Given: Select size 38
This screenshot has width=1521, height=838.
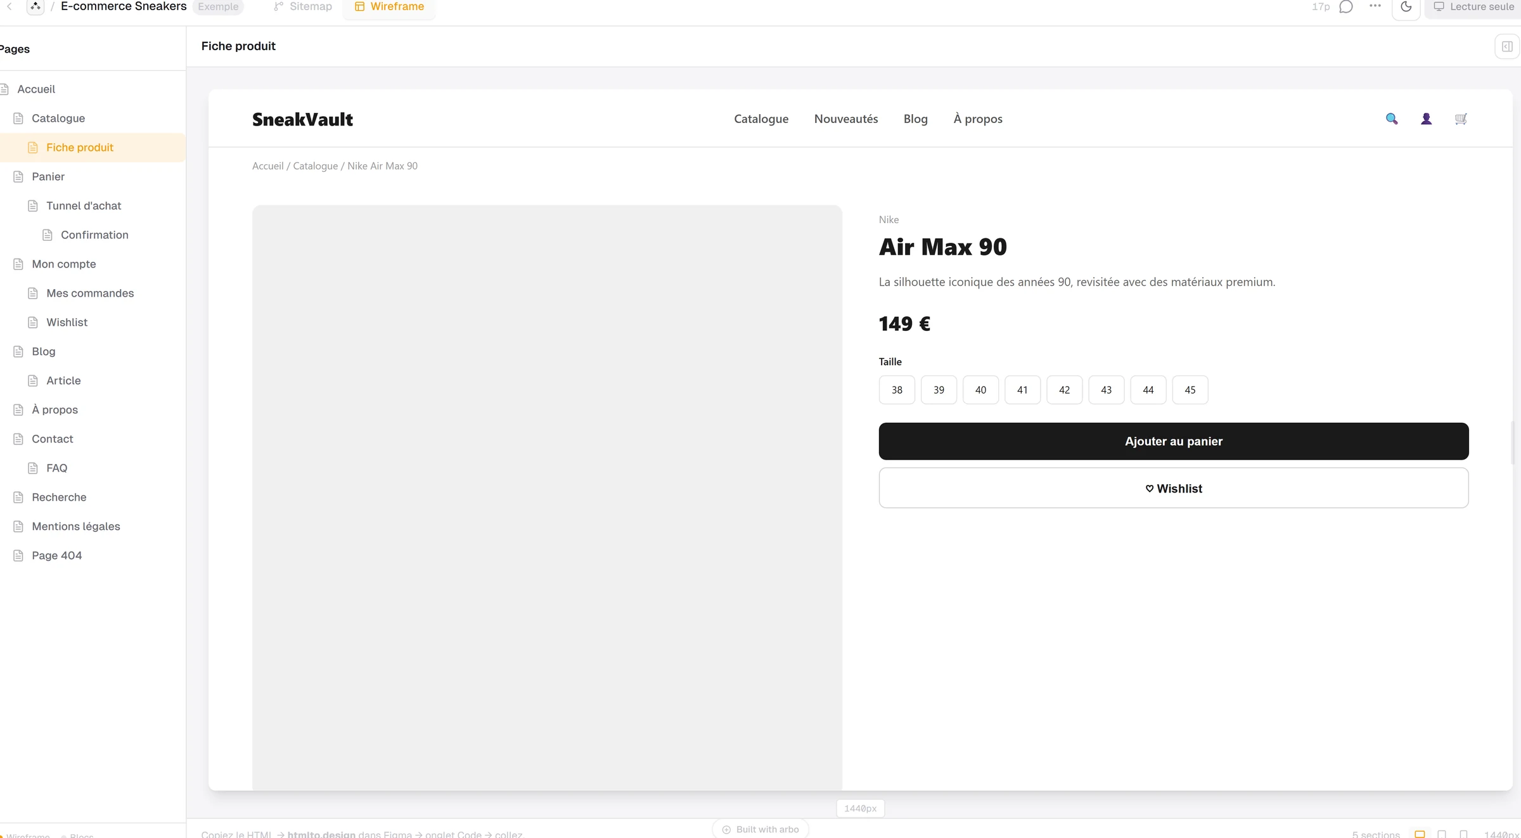Looking at the screenshot, I should (x=897, y=390).
